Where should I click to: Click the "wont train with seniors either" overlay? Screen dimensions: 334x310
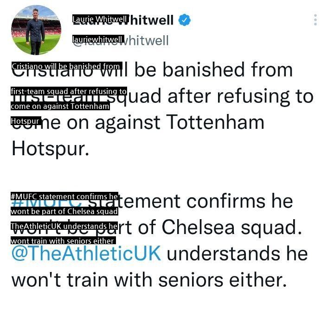pyautogui.click(x=63, y=241)
